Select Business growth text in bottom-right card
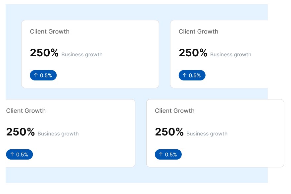Image resolution: width=291 pixels, height=194 pixels. [207, 134]
